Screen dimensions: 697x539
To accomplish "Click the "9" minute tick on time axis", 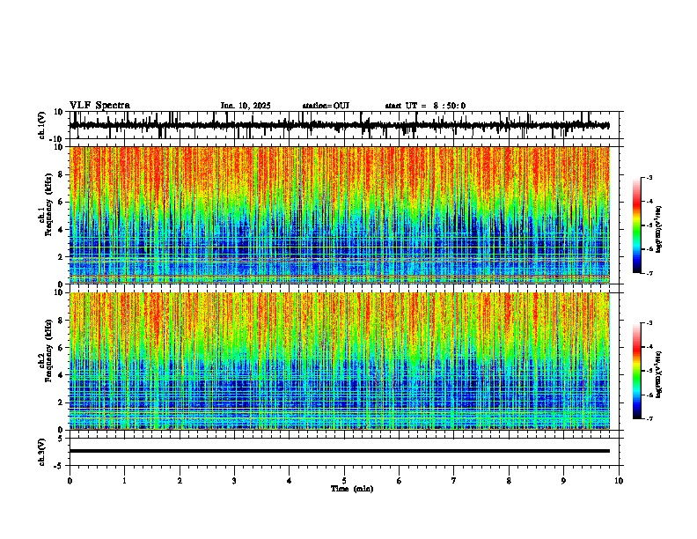I will pyautogui.click(x=563, y=481).
